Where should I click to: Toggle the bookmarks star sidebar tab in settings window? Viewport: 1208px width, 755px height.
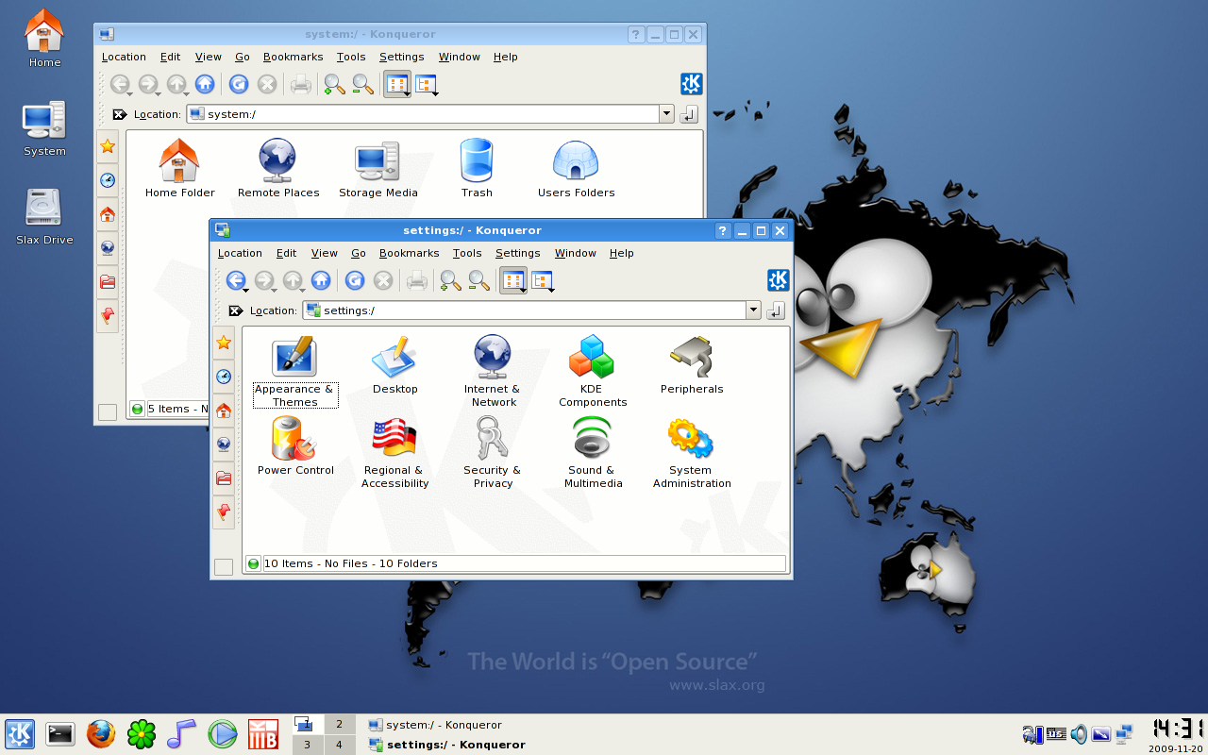(224, 343)
